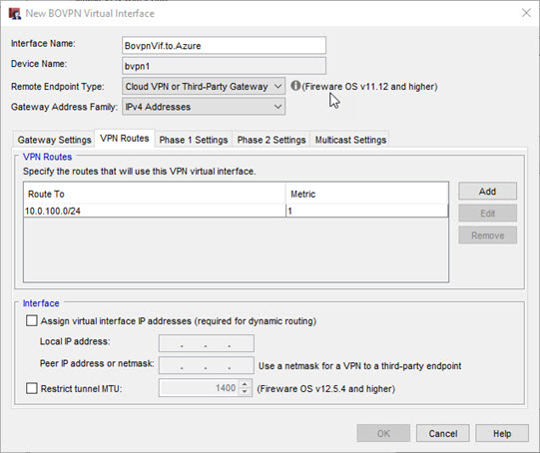
Task: Open the Remote Endpoint Type dropdown
Action: point(204,87)
